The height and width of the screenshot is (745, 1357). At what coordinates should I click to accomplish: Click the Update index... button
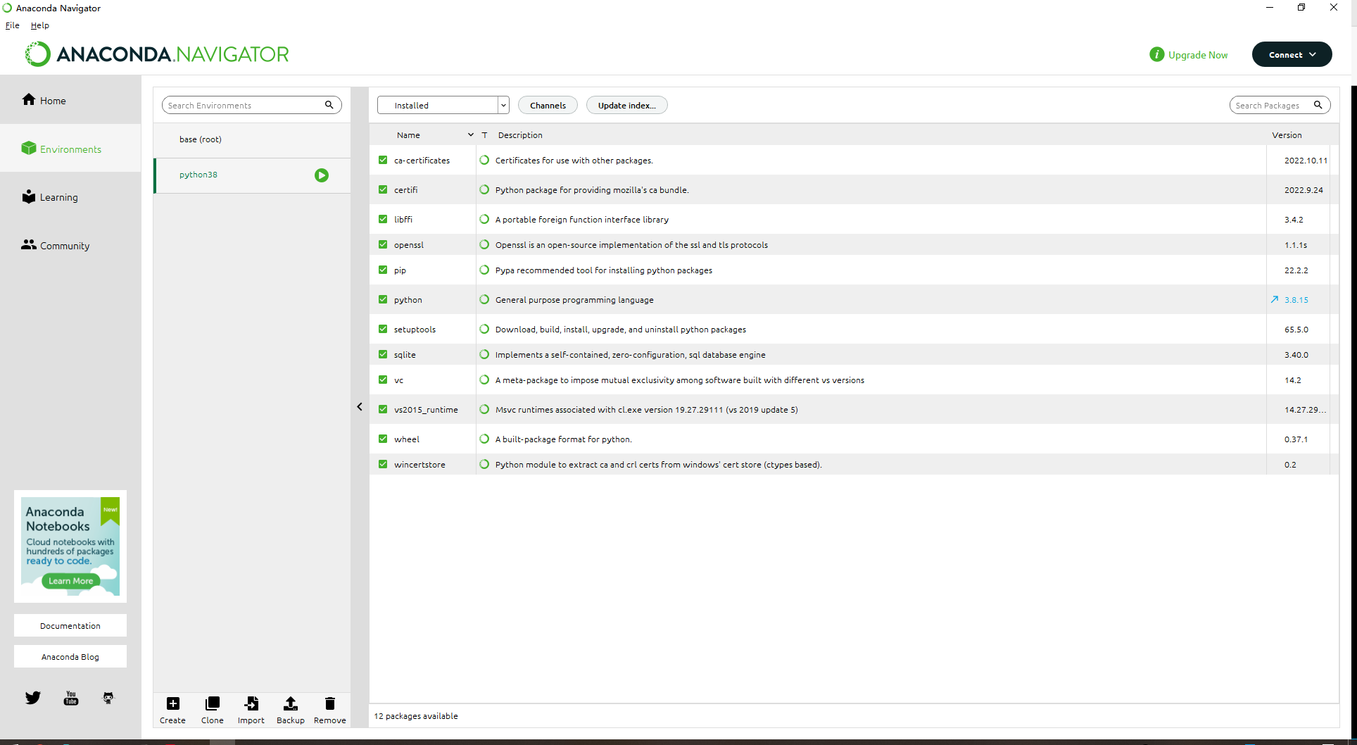click(626, 105)
